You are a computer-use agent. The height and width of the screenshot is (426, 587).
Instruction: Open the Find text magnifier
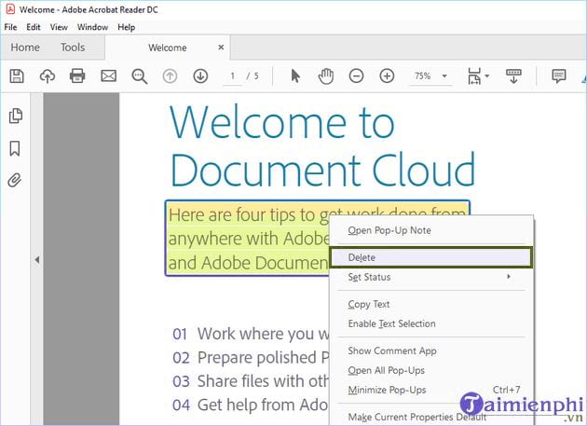click(x=139, y=76)
